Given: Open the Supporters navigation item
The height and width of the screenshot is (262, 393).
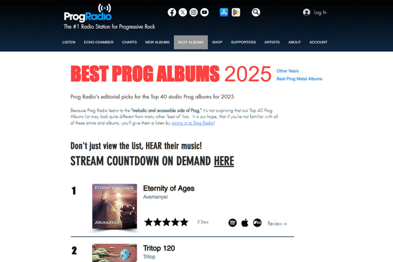Looking at the screenshot, I should [x=243, y=42].
